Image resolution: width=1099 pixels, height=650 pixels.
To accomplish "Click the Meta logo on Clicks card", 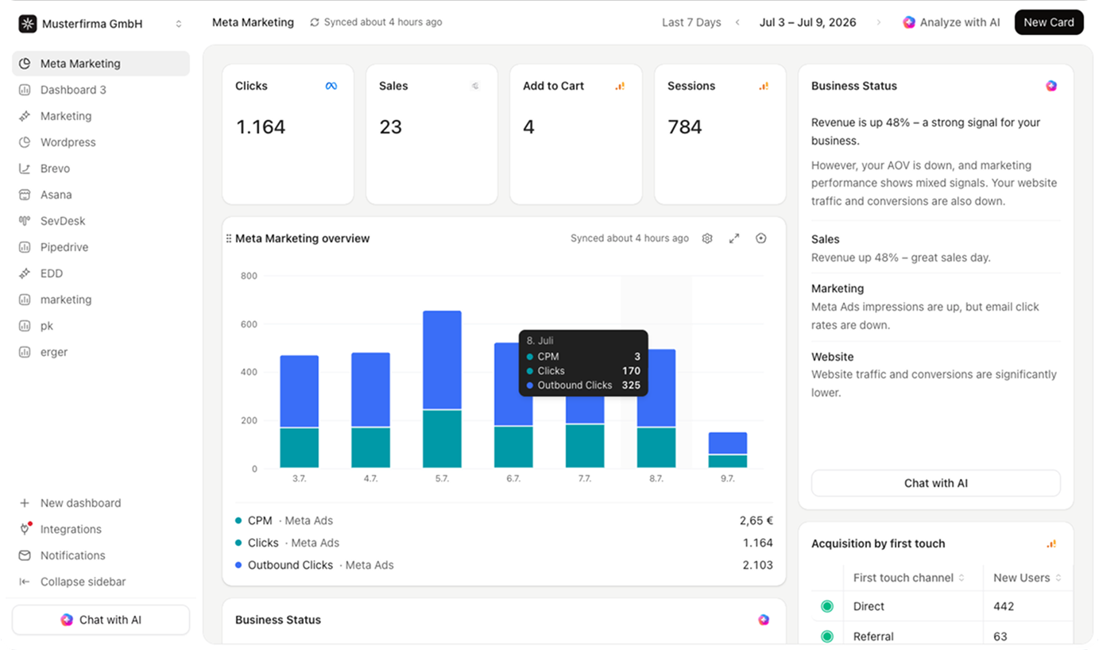I will [331, 86].
